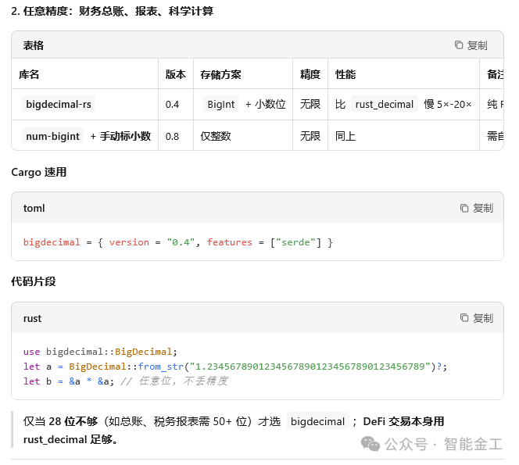Screen dimensions: 519x465
Task: Click the BigInt inline code tag
Action: click(x=220, y=104)
